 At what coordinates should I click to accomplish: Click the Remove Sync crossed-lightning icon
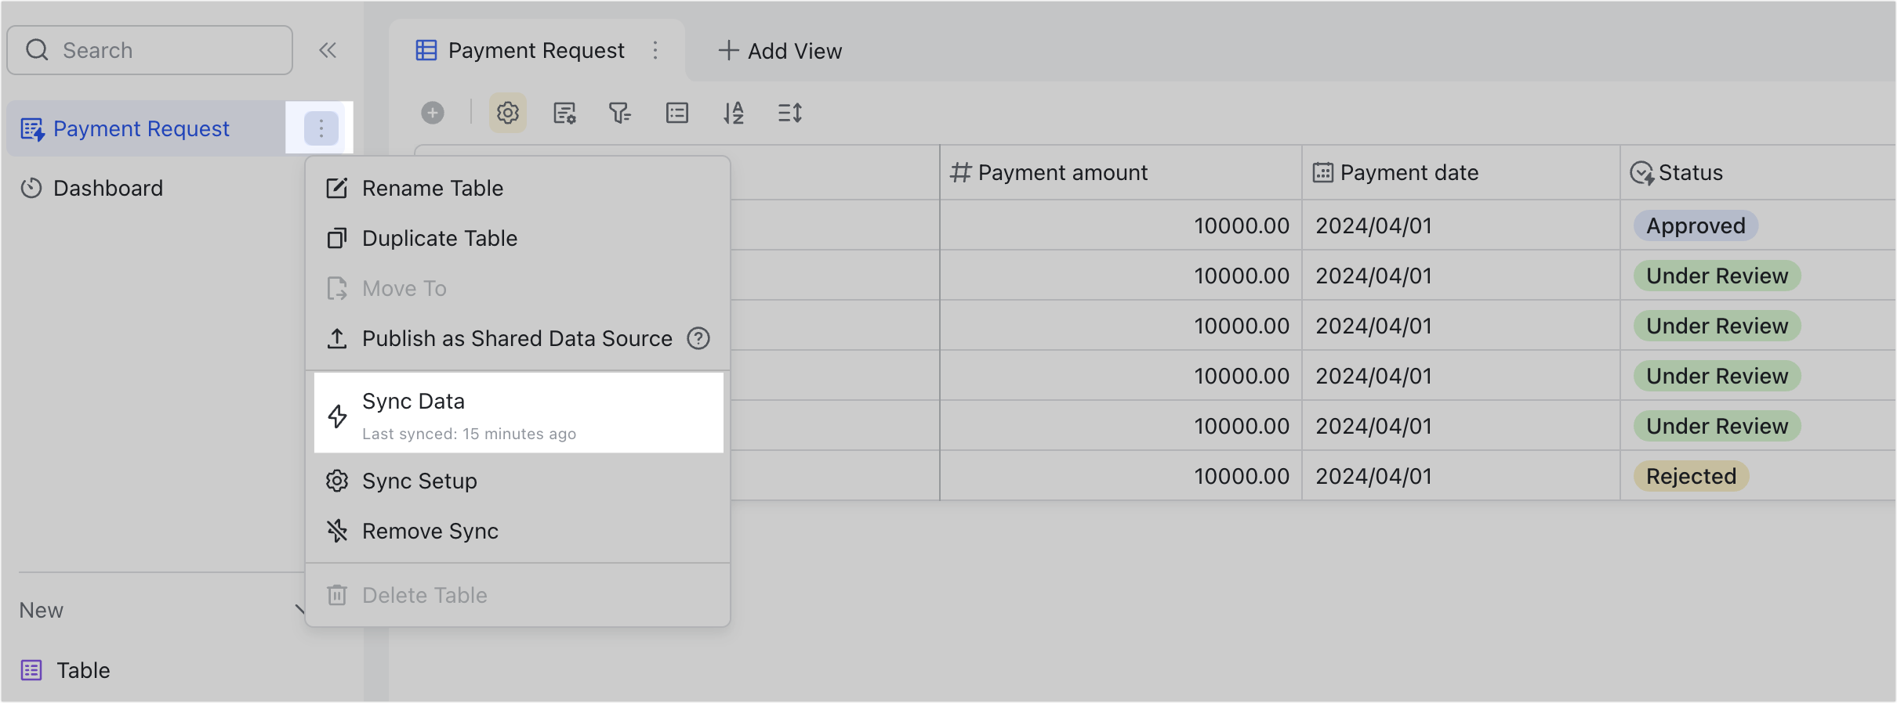tap(337, 531)
